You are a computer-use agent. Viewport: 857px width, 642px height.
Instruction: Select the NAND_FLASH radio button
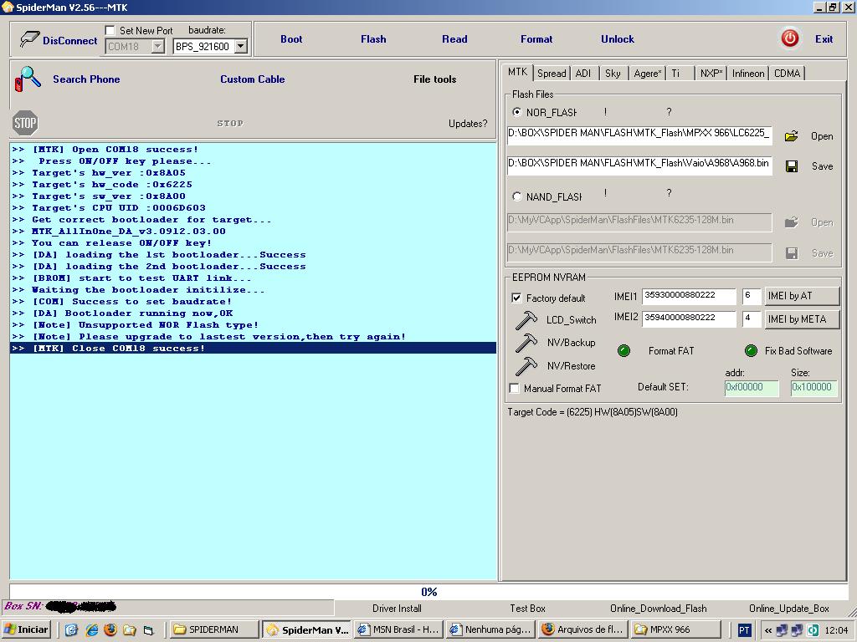click(x=516, y=196)
